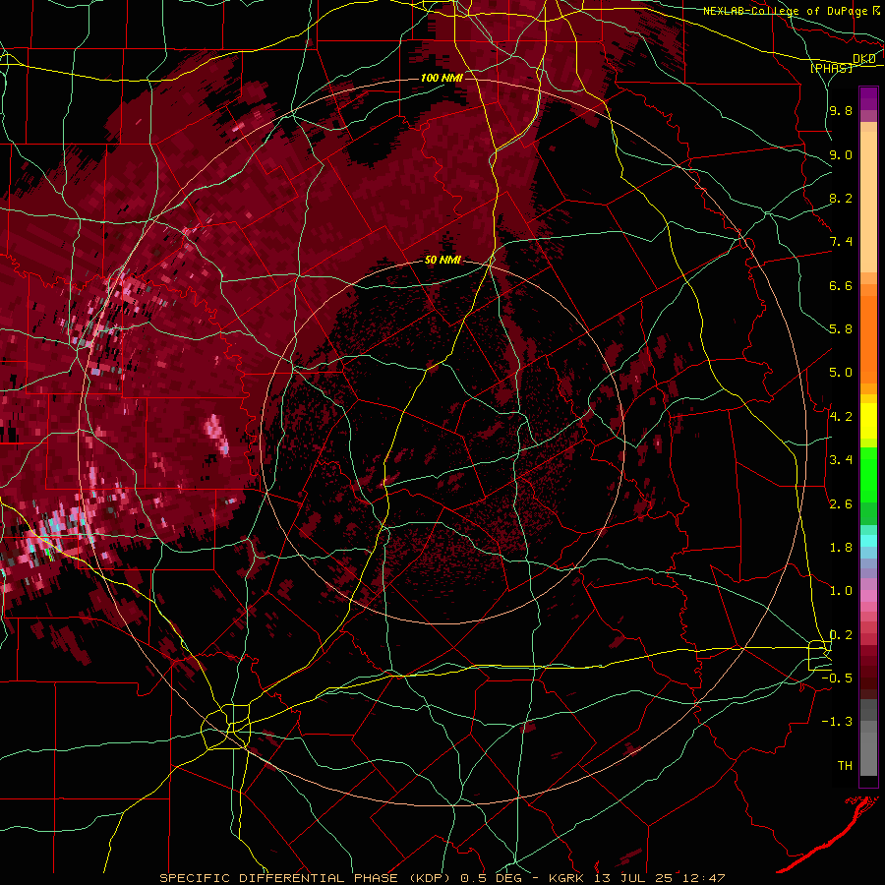Viewport: 885px width, 885px height.
Task: Click the 3.4 scale value
Action: (x=841, y=460)
